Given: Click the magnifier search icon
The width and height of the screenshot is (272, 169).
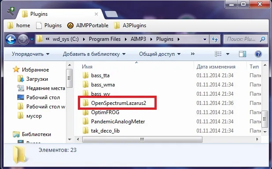Looking at the screenshot, I should coord(263,39).
